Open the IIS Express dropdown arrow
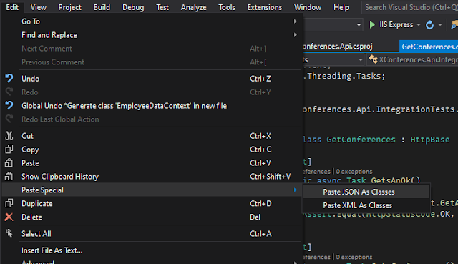458x264 pixels. (x=419, y=25)
